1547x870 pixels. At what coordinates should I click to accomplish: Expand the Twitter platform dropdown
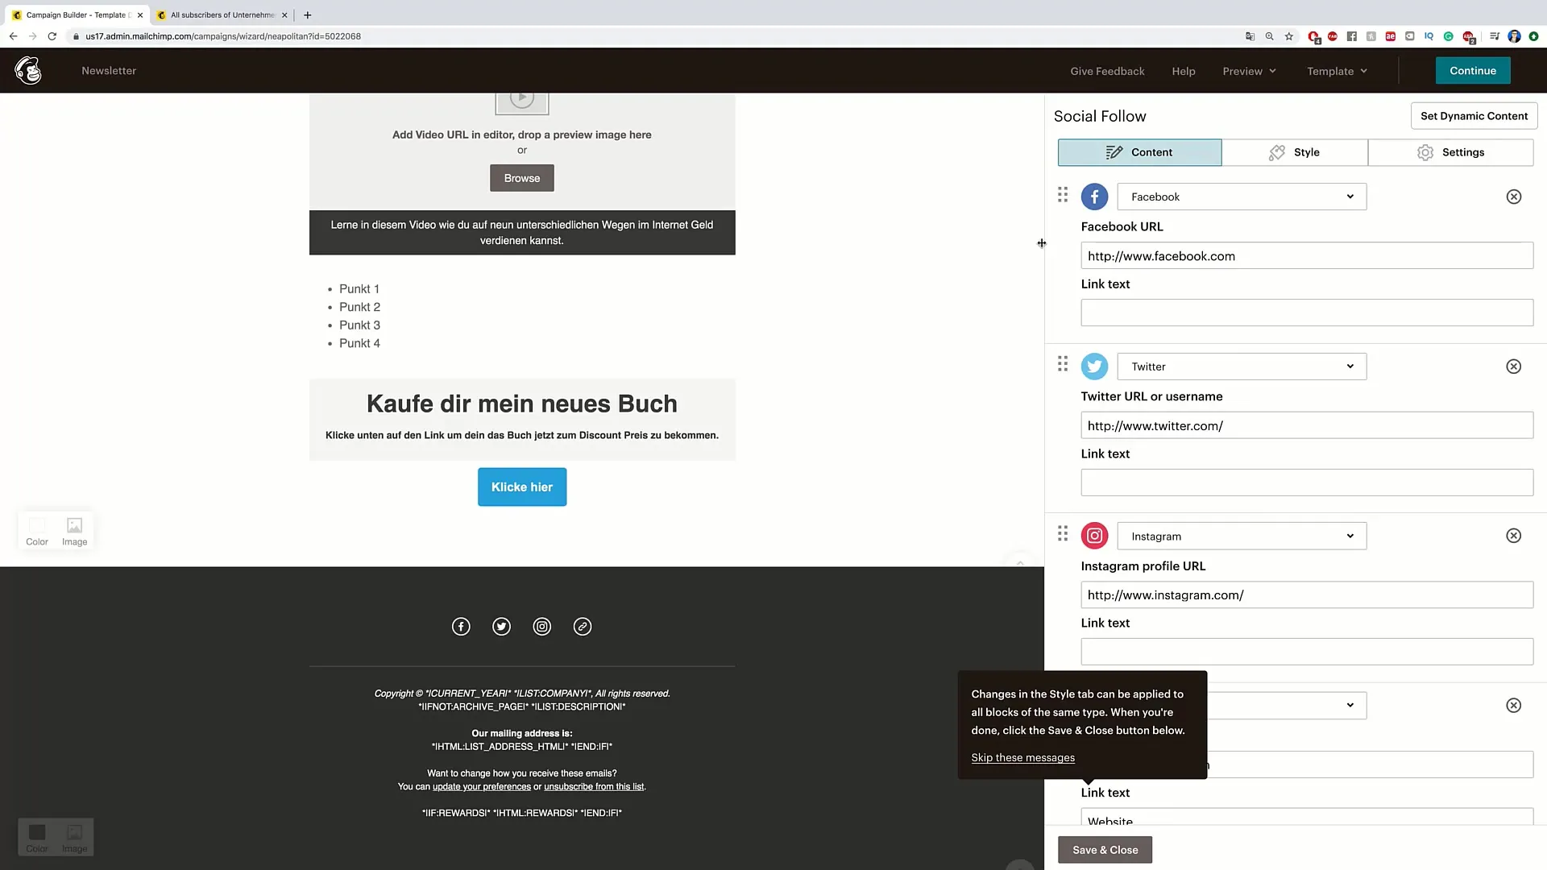(1238, 366)
